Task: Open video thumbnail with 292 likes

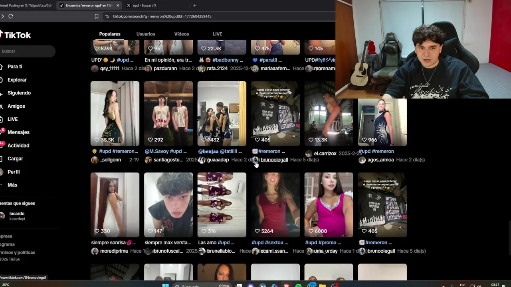Action: point(168,114)
